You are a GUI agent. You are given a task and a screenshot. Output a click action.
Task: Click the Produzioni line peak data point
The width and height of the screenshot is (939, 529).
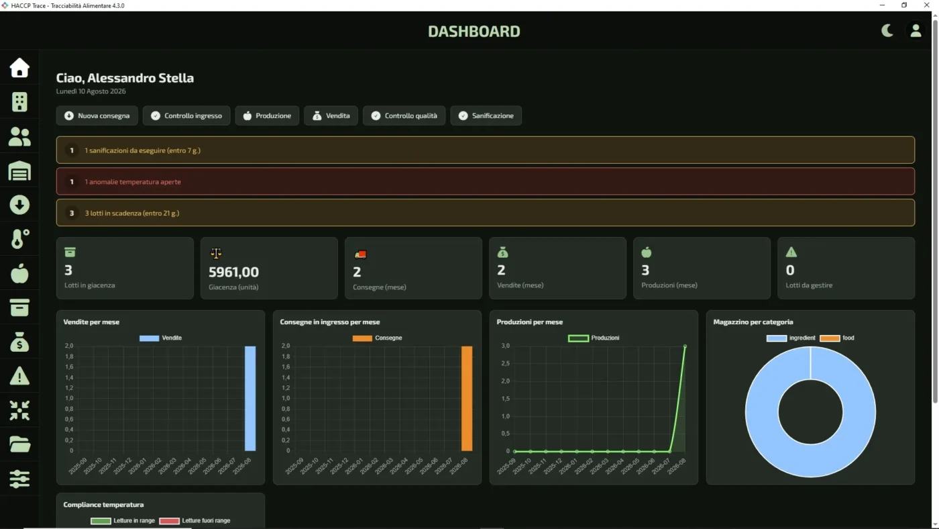(685, 346)
